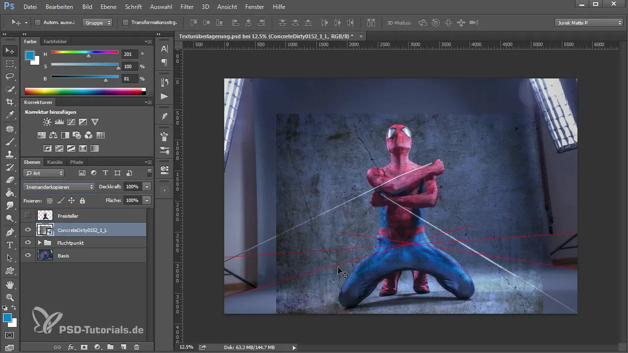628x353 pixels.
Task: Toggle lock all for layer
Action: point(82,201)
